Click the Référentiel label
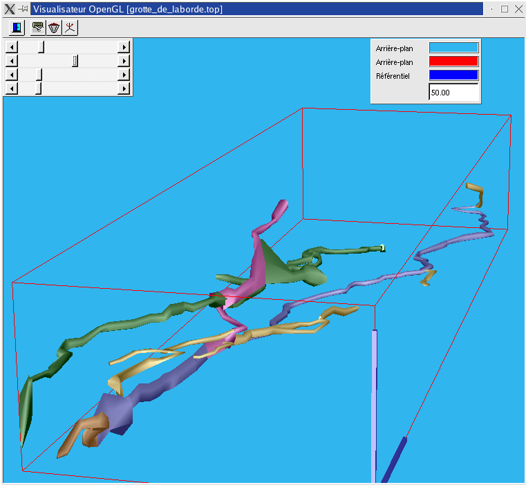This screenshot has width=526, height=485. click(393, 76)
